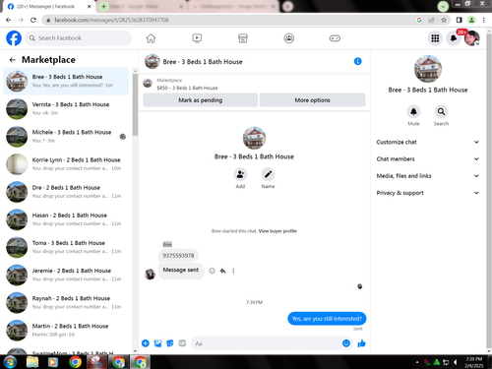Open more options for Message sent

click(x=233, y=271)
